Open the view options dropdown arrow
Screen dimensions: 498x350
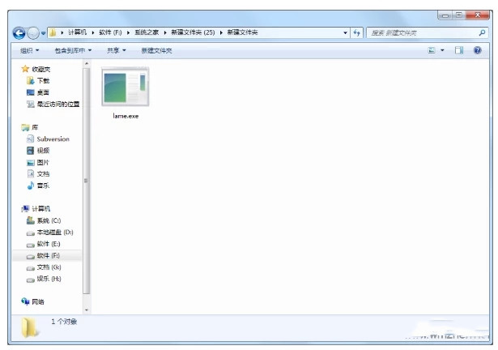(x=442, y=50)
